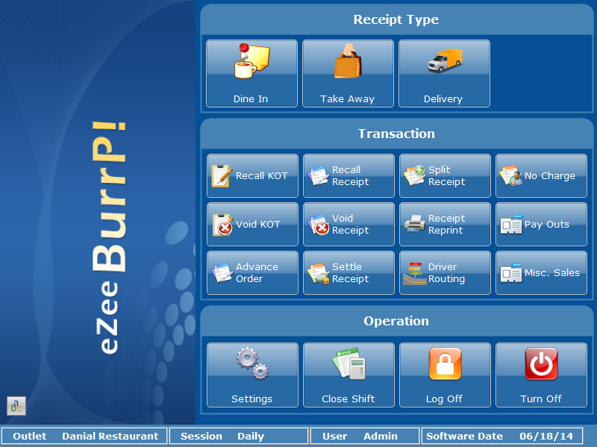Image resolution: width=597 pixels, height=447 pixels.
Task: Open Split Receipt function
Action: 445,176
